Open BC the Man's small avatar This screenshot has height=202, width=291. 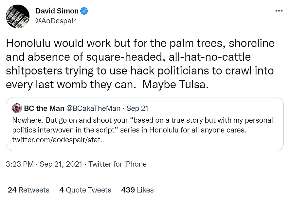pos(17,108)
